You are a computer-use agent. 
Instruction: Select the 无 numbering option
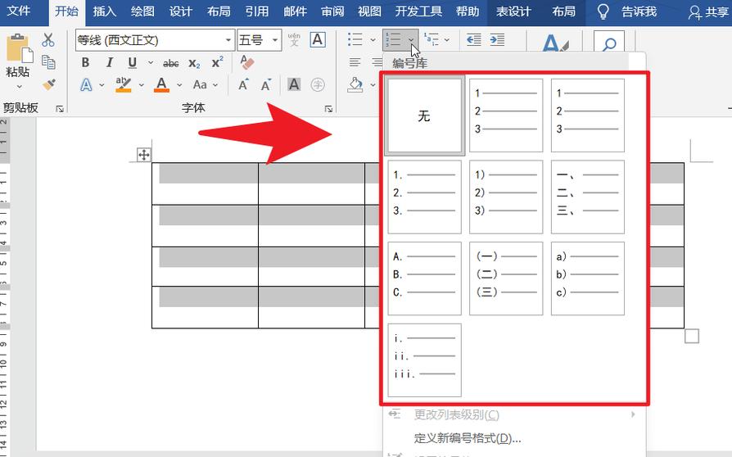click(x=425, y=115)
